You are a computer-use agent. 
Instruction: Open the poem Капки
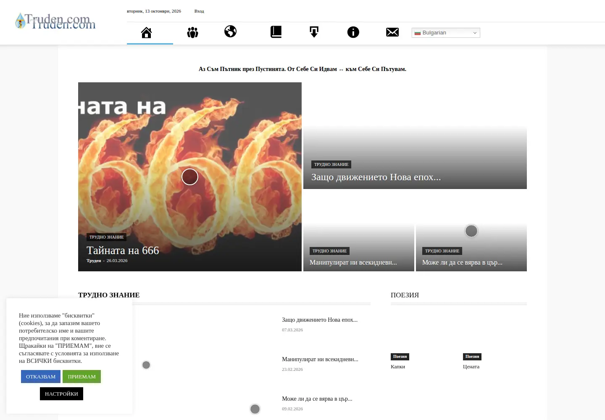[398, 367]
